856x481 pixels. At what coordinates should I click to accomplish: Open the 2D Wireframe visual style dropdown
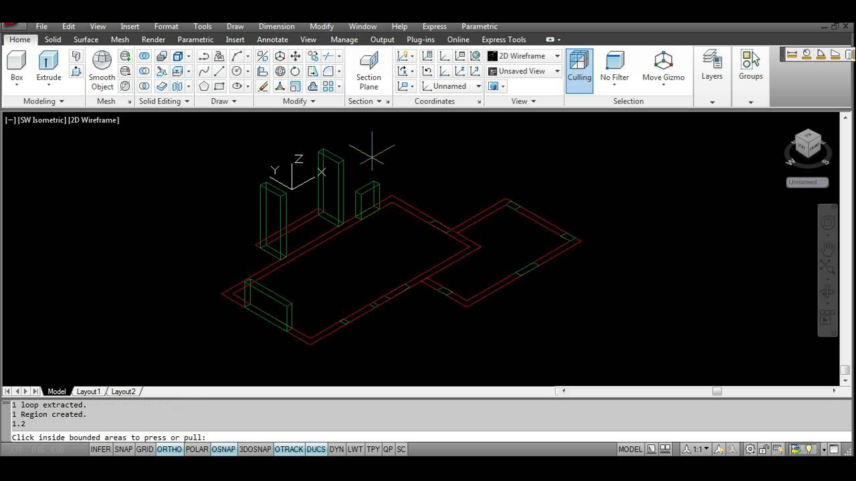point(524,56)
